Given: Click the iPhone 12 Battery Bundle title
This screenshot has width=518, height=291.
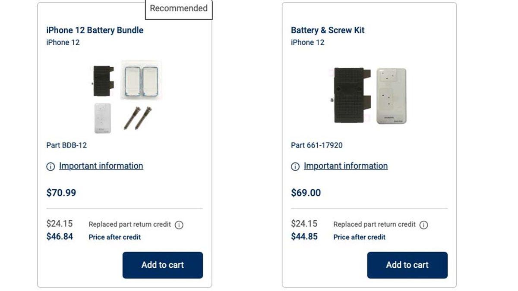Looking at the screenshot, I should pos(95,30).
